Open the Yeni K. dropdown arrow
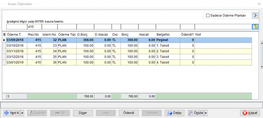This screenshot has width=263, height=118. [x=22, y=113]
